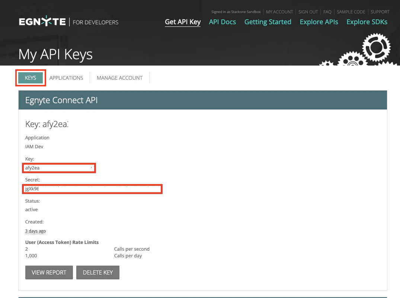Open Explore APIs
The width and height of the screenshot is (400, 298).
point(319,22)
